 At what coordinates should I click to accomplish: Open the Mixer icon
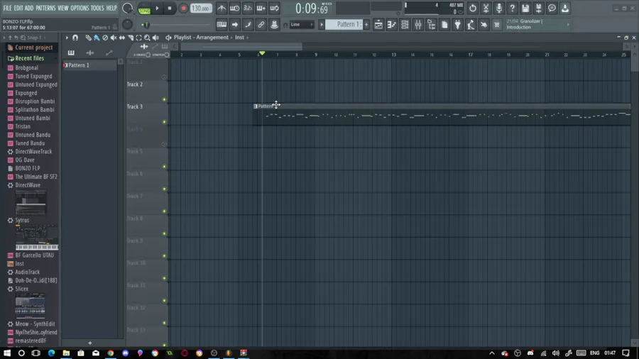pos(418,24)
